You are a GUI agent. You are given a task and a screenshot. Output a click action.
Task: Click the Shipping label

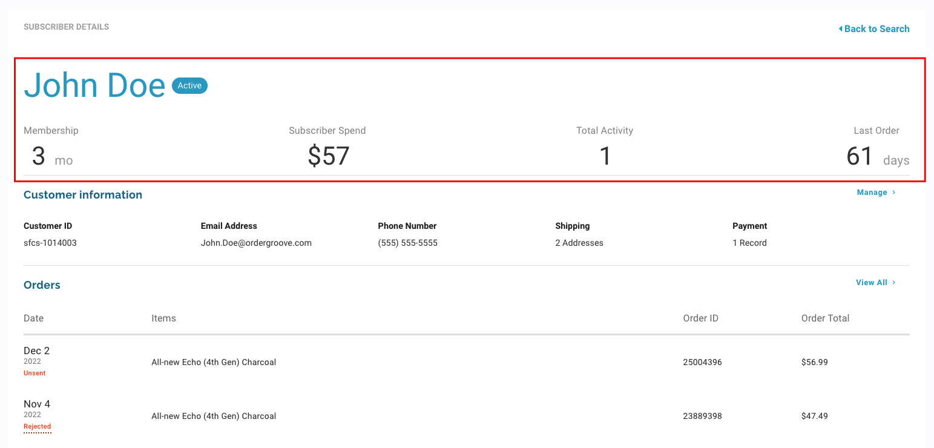coord(573,226)
